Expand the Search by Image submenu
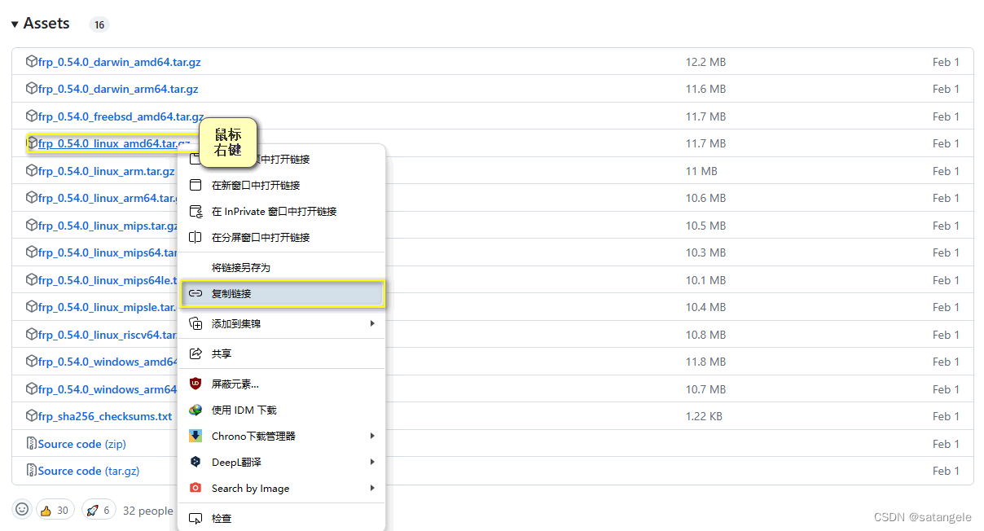This screenshot has width=984, height=531. click(372, 488)
